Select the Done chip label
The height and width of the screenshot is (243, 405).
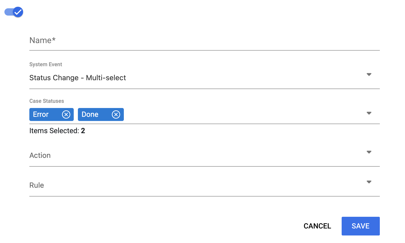90,114
